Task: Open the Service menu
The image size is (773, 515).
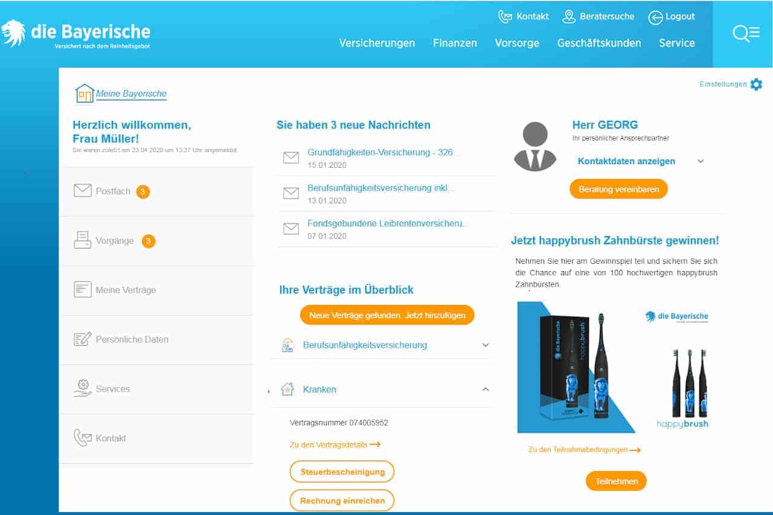Action: tap(677, 43)
